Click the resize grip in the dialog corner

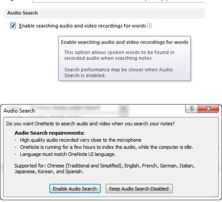216,194
